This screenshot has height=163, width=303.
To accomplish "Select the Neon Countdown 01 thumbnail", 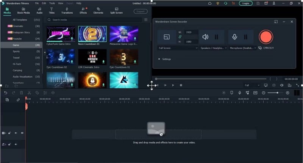I will 92,34.
